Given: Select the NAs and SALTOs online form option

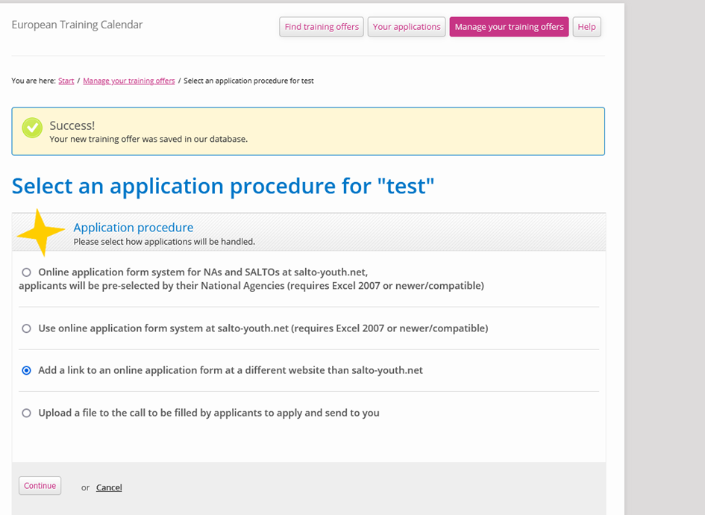Looking at the screenshot, I should click(x=27, y=272).
